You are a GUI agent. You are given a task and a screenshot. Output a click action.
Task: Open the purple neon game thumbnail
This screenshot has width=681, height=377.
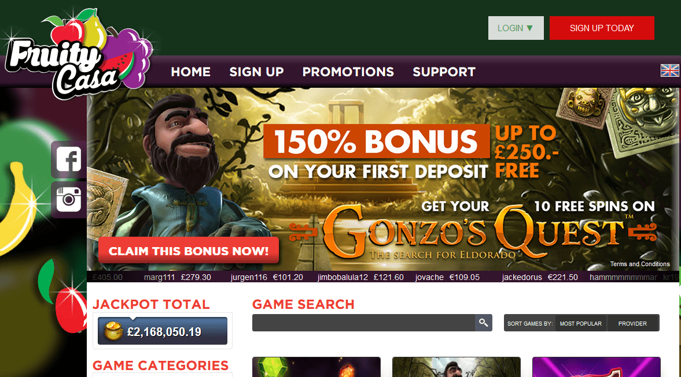(x=597, y=367)
